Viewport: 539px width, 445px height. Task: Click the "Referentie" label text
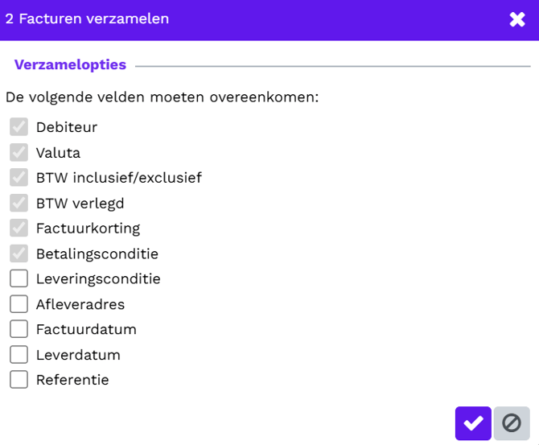point(72,380)
